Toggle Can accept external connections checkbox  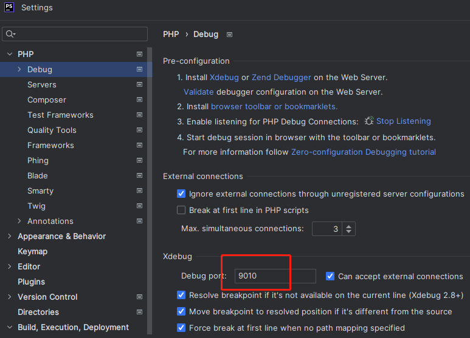coord(330,276)
